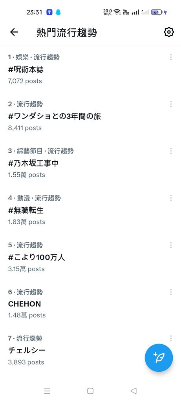Screen dimensions: 181x402
Task: Tap the Android back triangle button
Action: (x=133, y=391)
